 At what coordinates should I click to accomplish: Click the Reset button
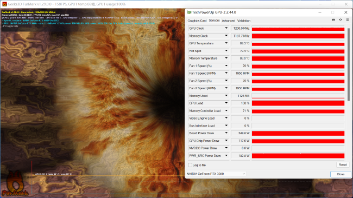[x=343, y=165]
